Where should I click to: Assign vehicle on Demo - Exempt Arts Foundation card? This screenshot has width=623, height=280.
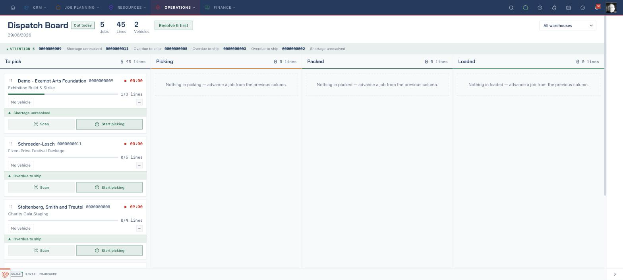pyautogui.click(x=21, y=102)
